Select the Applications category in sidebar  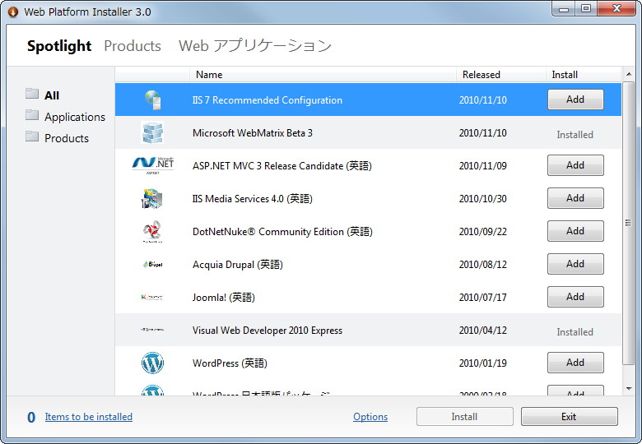pyautogui.click(x=75, y=117)
